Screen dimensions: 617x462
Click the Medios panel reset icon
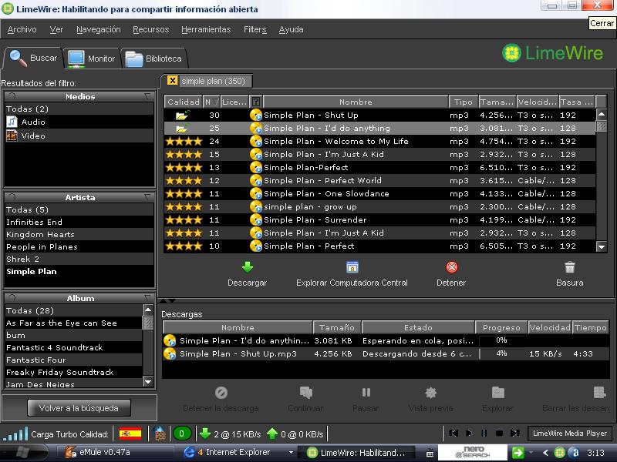coord(12,96)
